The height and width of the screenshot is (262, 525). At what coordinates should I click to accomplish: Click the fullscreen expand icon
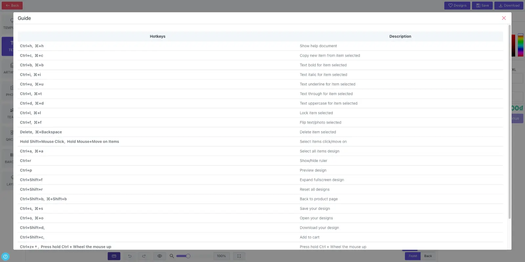239,256
